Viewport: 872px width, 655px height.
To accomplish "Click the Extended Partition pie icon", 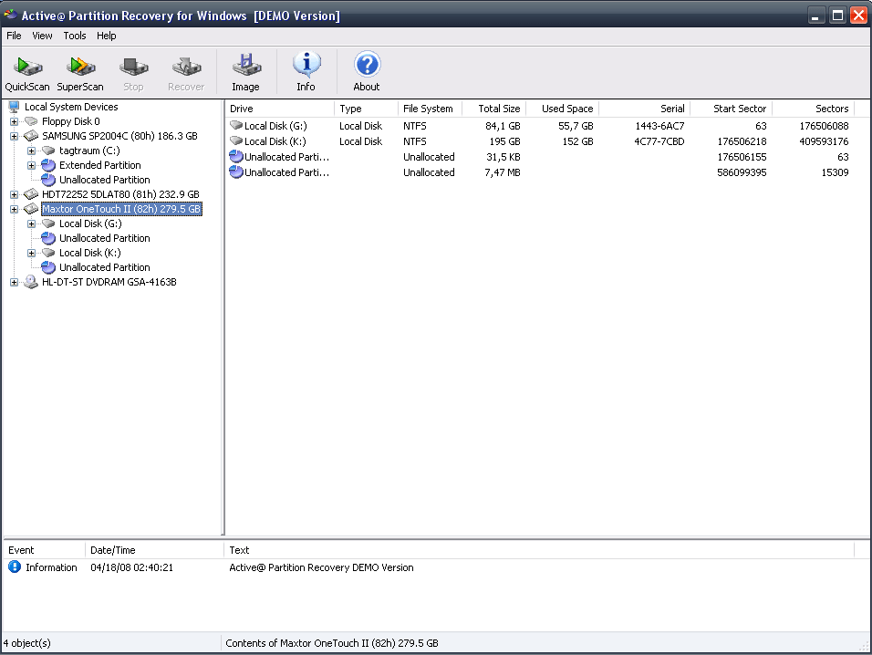I will [48, 165].
